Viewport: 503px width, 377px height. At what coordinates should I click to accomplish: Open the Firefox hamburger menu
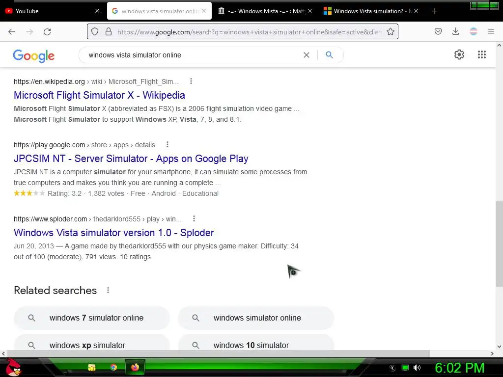tap(491, 31)
